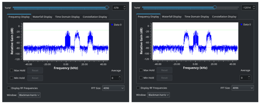This screenshot has width=260, height=104.
Task: Decrease the tune value showing -12014
Action: tap(254, 9)
